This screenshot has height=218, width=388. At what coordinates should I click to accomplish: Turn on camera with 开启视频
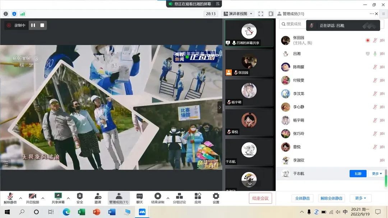click(x=32, y=198)
